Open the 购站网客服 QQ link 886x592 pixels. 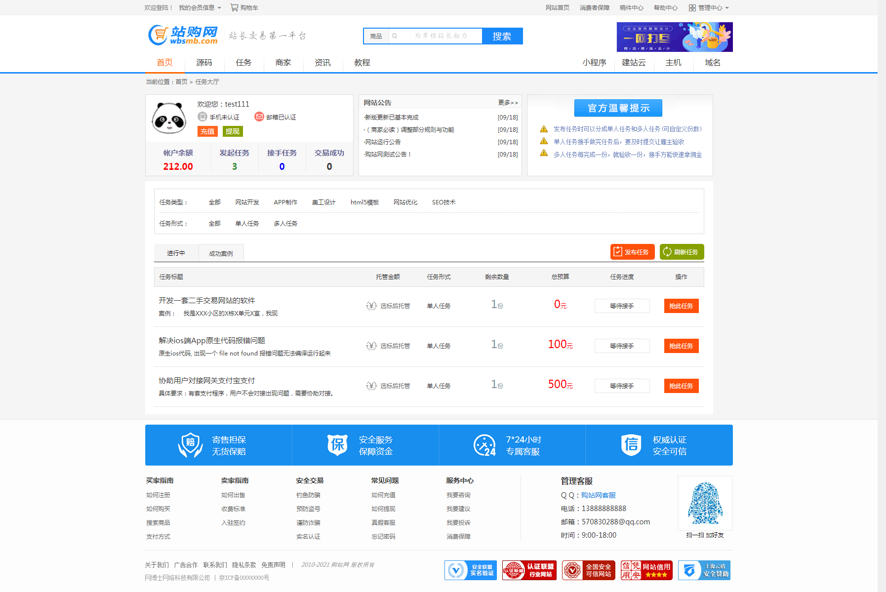pos(598,495)
